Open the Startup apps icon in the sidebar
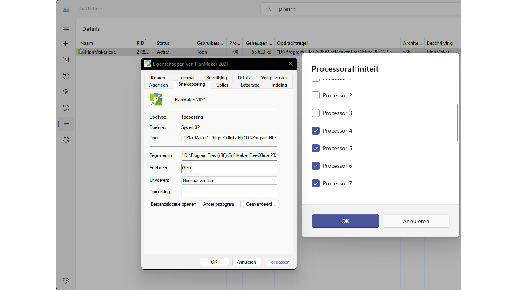 pos(66,92)
